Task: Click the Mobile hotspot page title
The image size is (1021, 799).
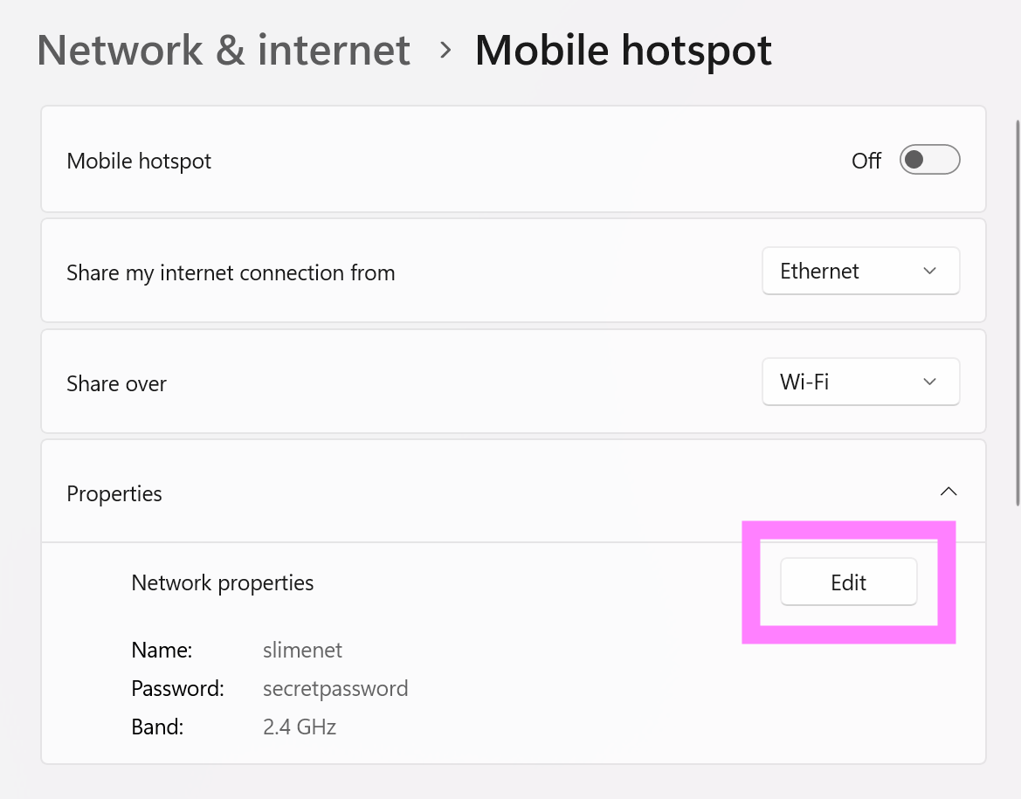Action: (x=623, y=50)
